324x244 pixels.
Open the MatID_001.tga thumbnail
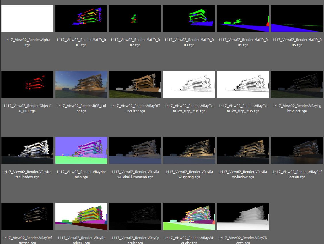[x=81, y=18]
